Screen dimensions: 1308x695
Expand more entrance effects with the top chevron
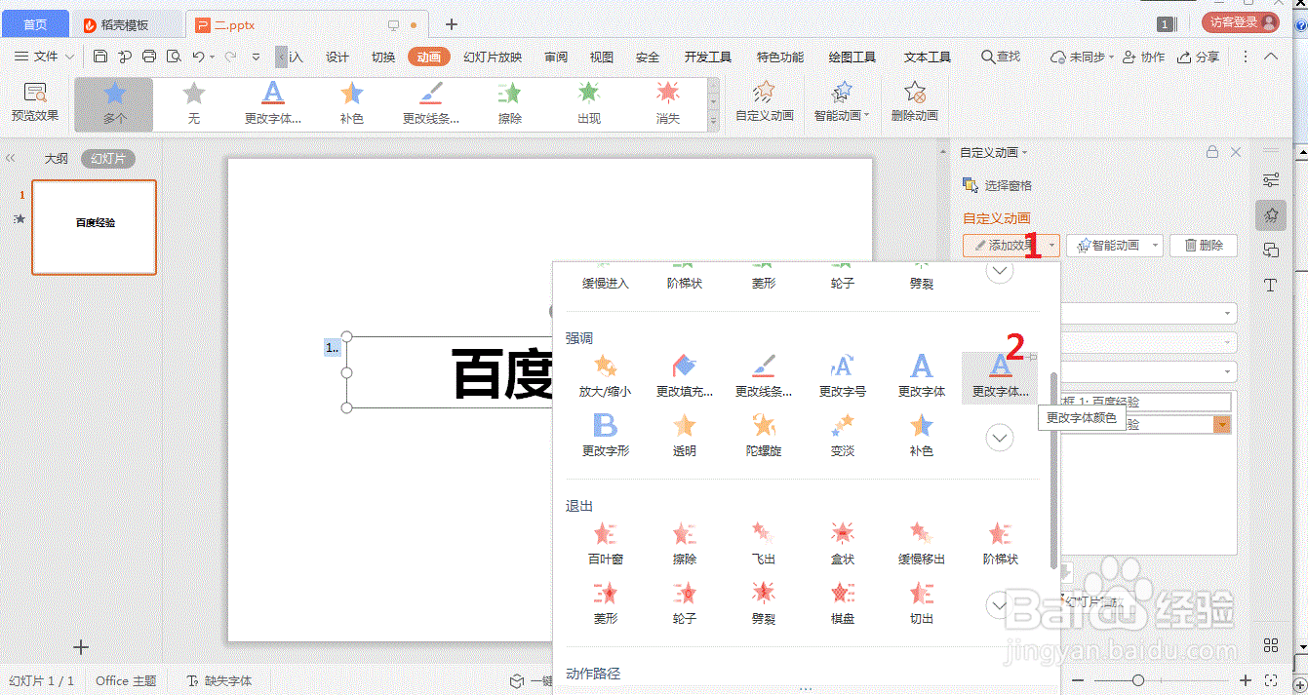1000,272
